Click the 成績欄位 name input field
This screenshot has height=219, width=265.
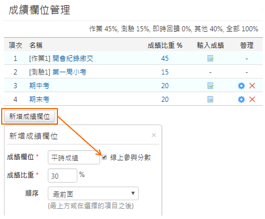(74, 158)
